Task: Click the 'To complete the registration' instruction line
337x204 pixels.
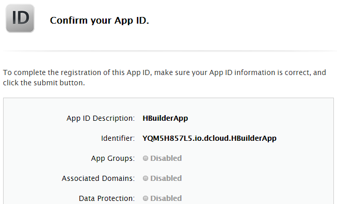Action: click(x=165, y=72)
